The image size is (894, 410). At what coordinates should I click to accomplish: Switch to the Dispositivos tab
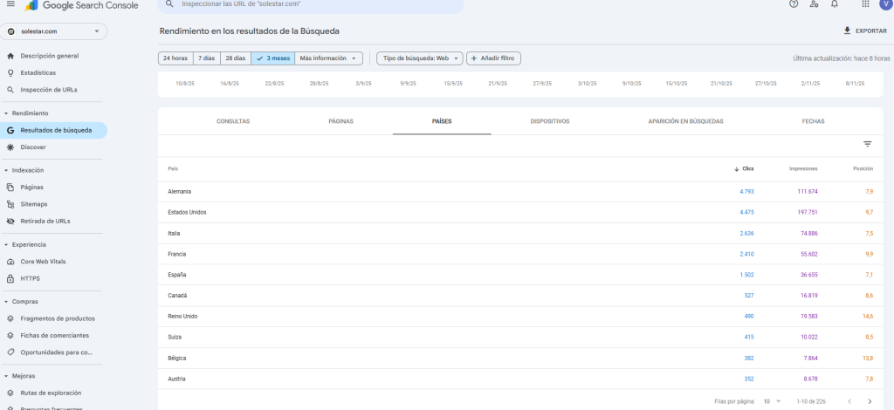(x=549, y=121)
